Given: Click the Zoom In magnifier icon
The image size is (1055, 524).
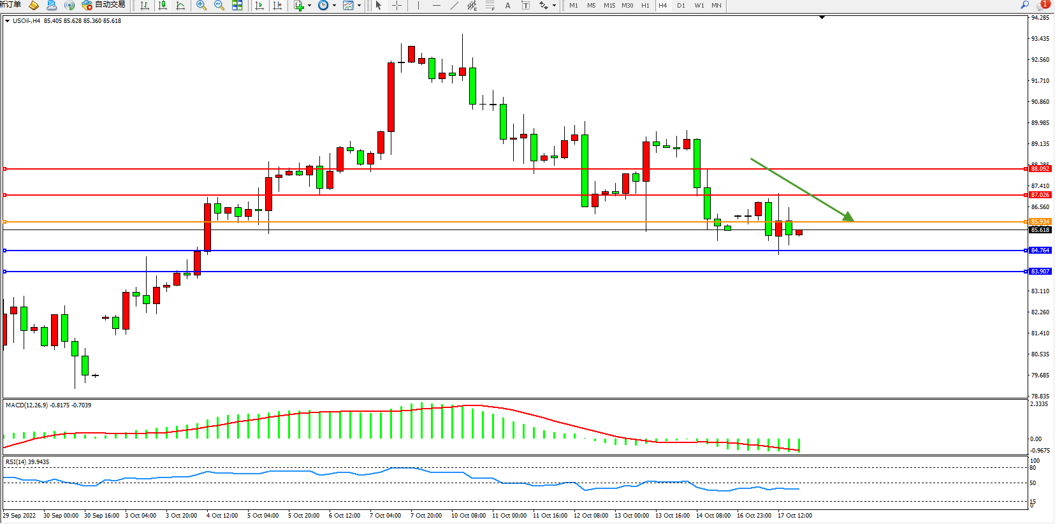Looking at the screenshot, I should pyautogui.click(x=201, y=6).
